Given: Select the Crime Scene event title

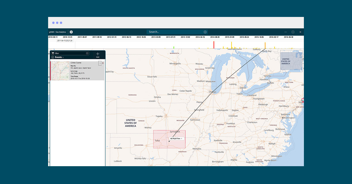Looking at the screenshot, I should pos(76,63).
